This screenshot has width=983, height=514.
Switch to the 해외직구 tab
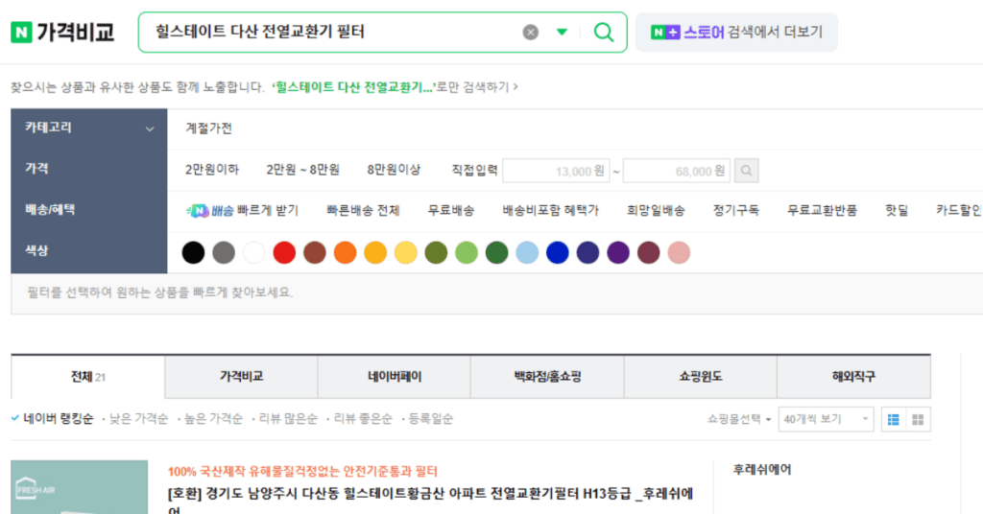coord(853,377)
